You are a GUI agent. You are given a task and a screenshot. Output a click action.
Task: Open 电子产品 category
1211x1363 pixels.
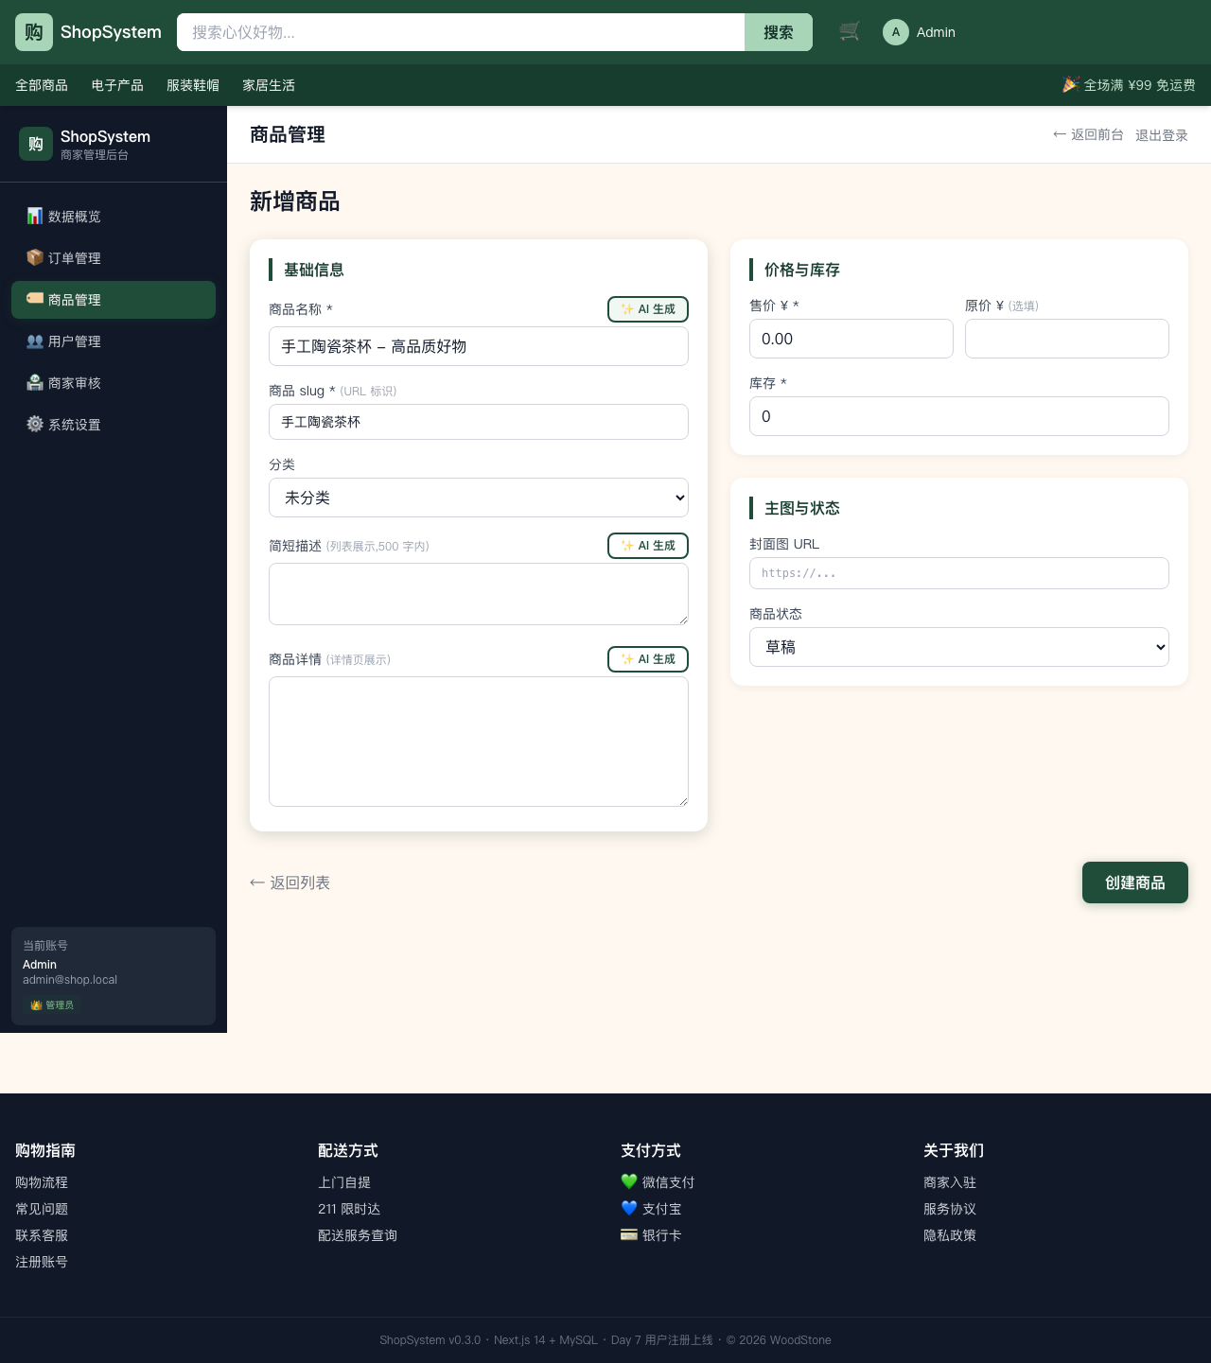(117, 85)
